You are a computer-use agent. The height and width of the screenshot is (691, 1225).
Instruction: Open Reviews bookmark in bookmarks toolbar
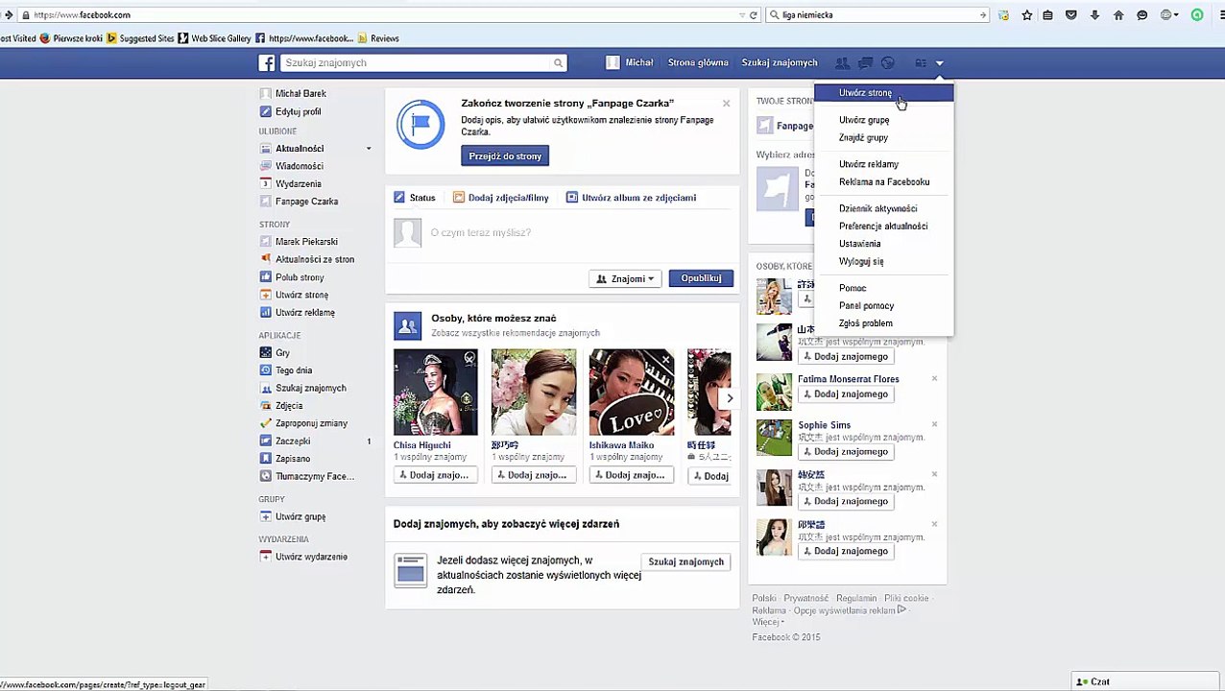tap(378, 39)
